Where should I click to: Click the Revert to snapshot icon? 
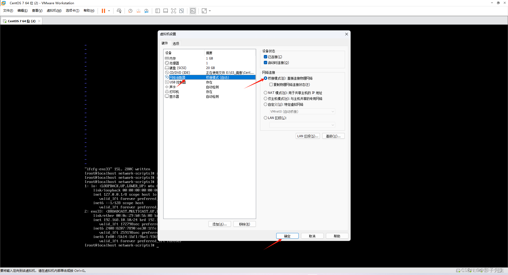(138, 11)
